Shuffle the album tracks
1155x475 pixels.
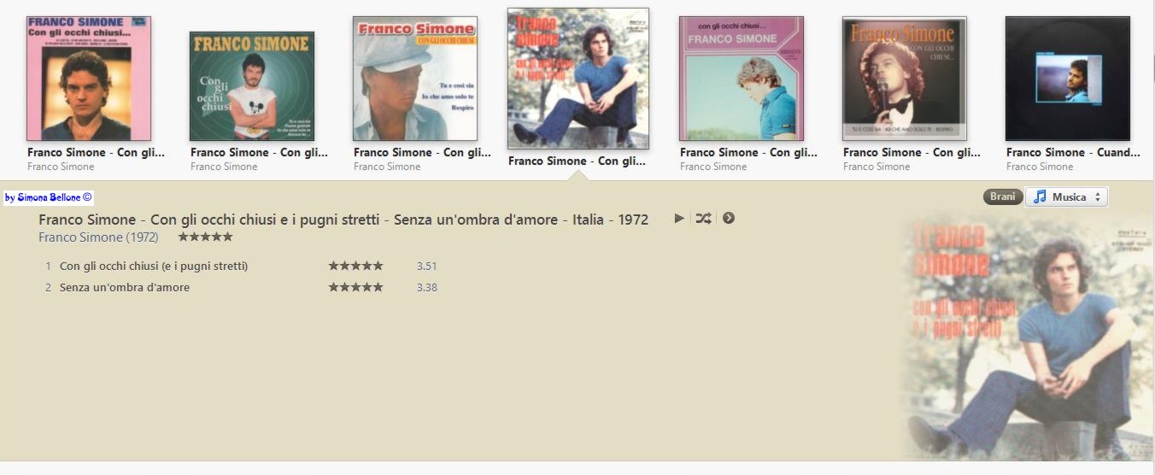point(703,218)
